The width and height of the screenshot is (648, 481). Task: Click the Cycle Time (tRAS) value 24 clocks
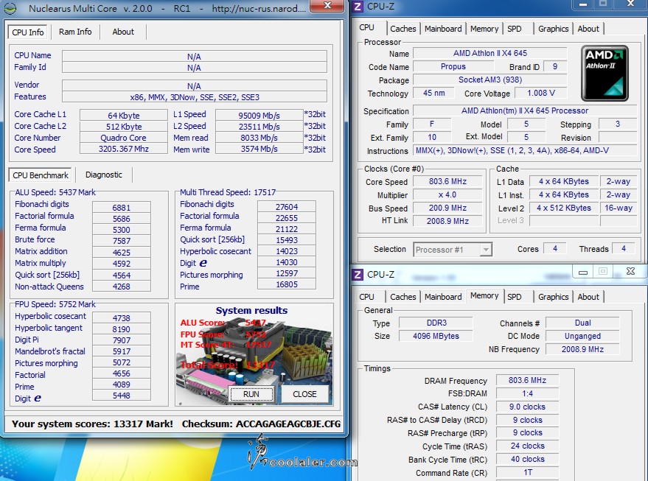pos(527,446)
